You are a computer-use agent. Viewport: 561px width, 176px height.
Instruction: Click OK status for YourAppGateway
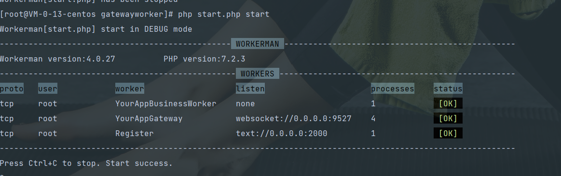click(x=448, y=118)
